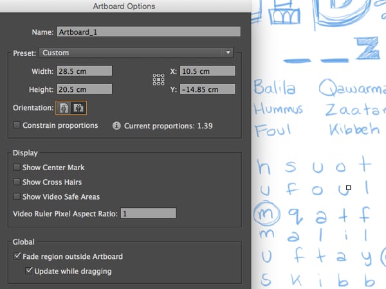Click the Artboard Options title bar
The width and height of the screenshot is (386, 289).
pyautogui.click(x=124, y=6)
